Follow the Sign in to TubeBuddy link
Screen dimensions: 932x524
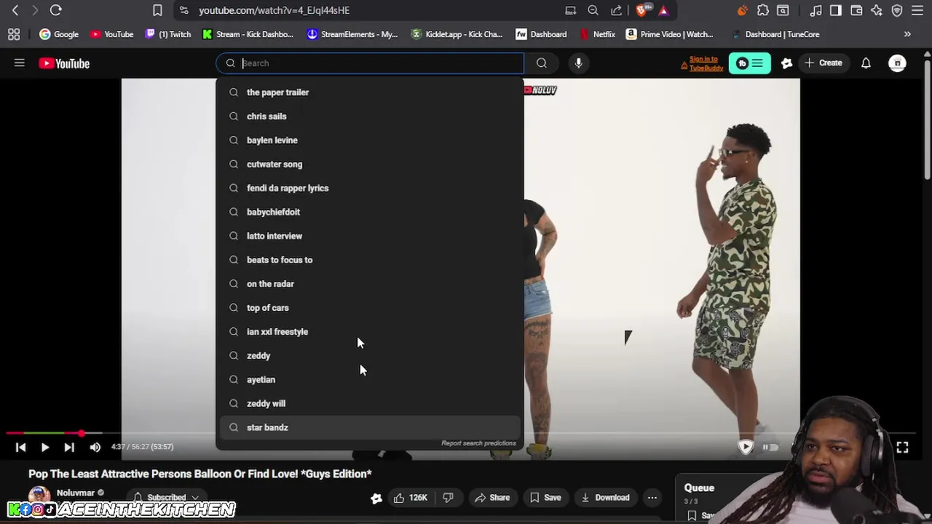(706, 63)
